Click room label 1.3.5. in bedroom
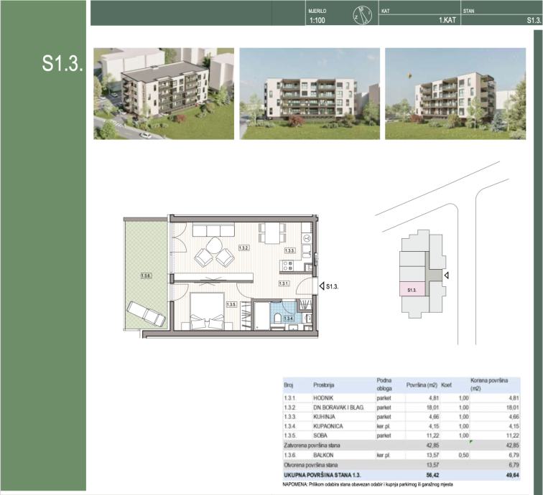Viewport: 543px width, 495px height. pos(231,304)
